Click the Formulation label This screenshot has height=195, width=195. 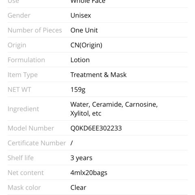click(x=26, y=60)
